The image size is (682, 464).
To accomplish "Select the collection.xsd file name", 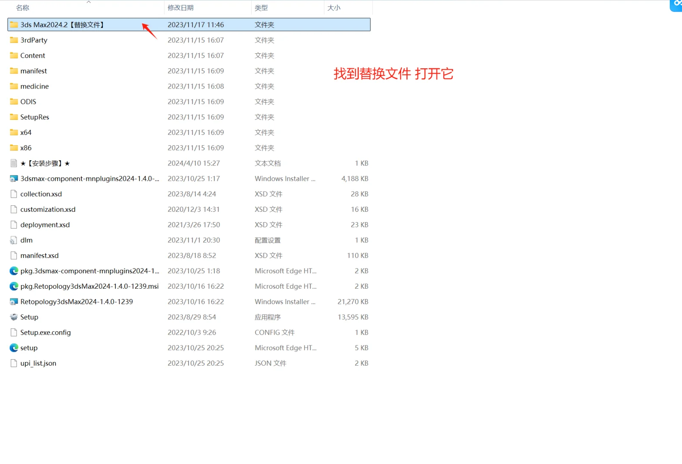I will point(41,194).
